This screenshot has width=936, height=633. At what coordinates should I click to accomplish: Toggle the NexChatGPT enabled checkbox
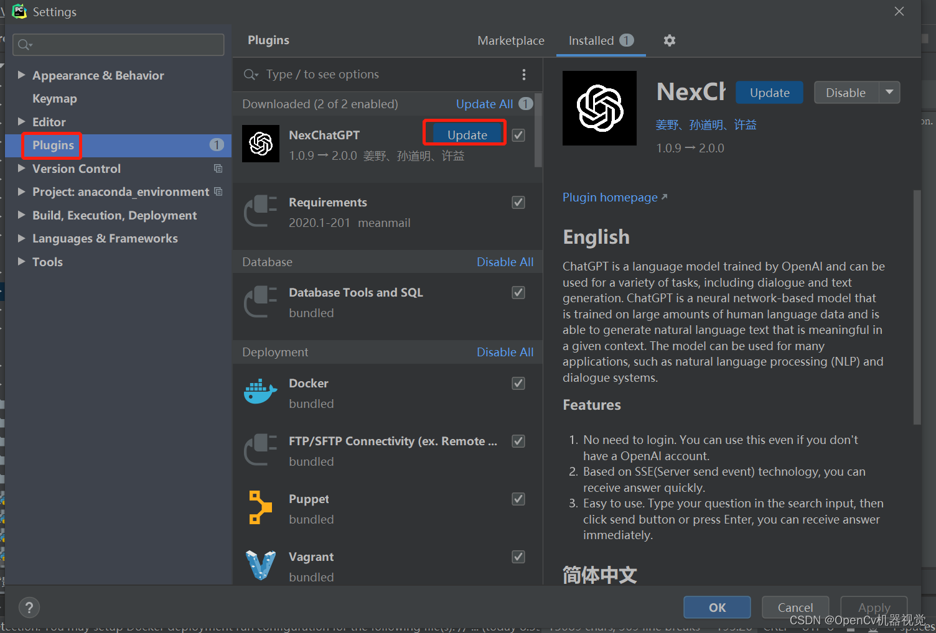(518, 135)
